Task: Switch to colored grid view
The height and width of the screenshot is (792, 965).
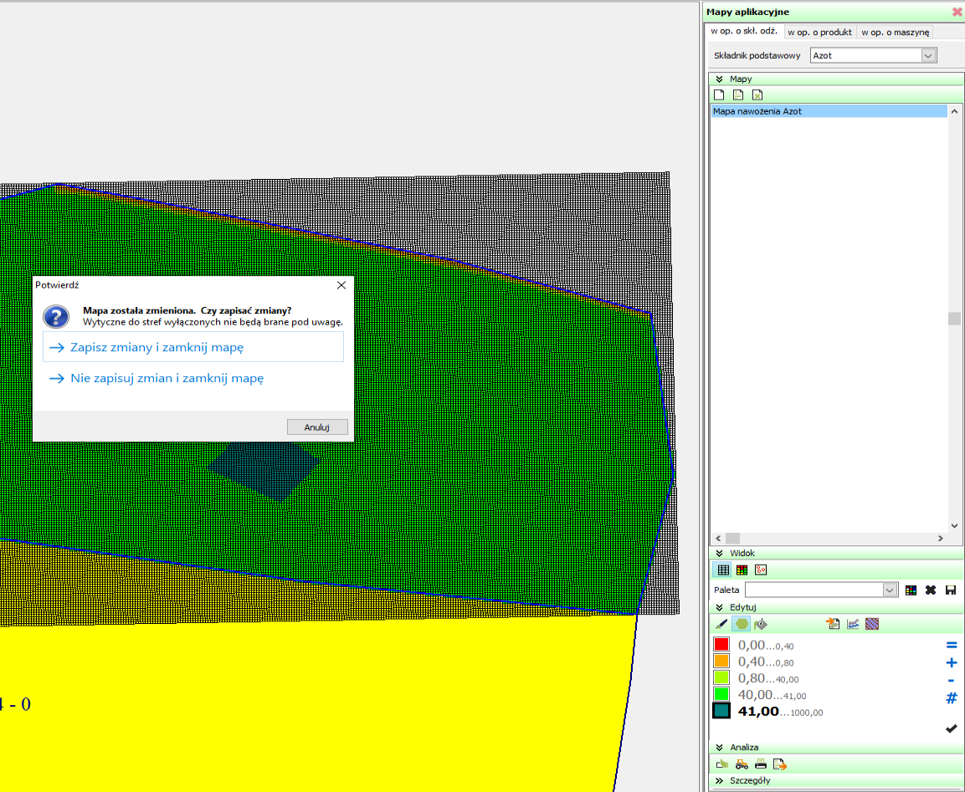Action: (x=742, y=570)
